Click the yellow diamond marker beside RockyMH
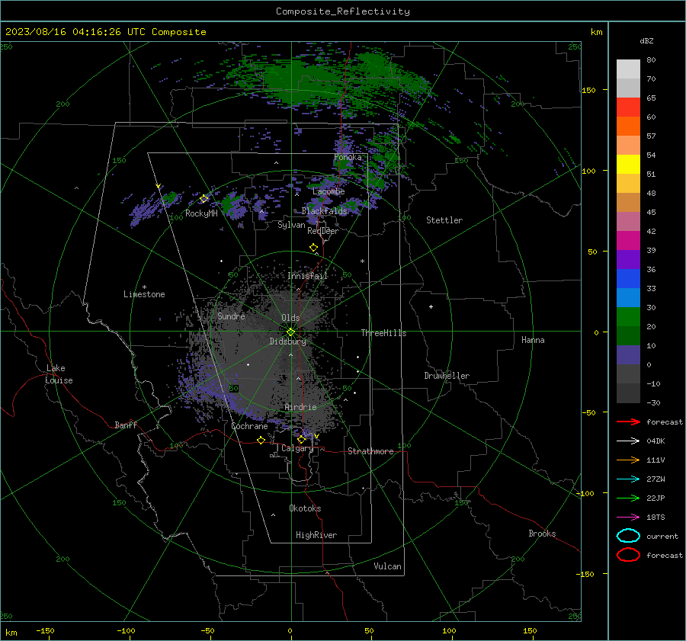The image size is (686, 641). 204,199
